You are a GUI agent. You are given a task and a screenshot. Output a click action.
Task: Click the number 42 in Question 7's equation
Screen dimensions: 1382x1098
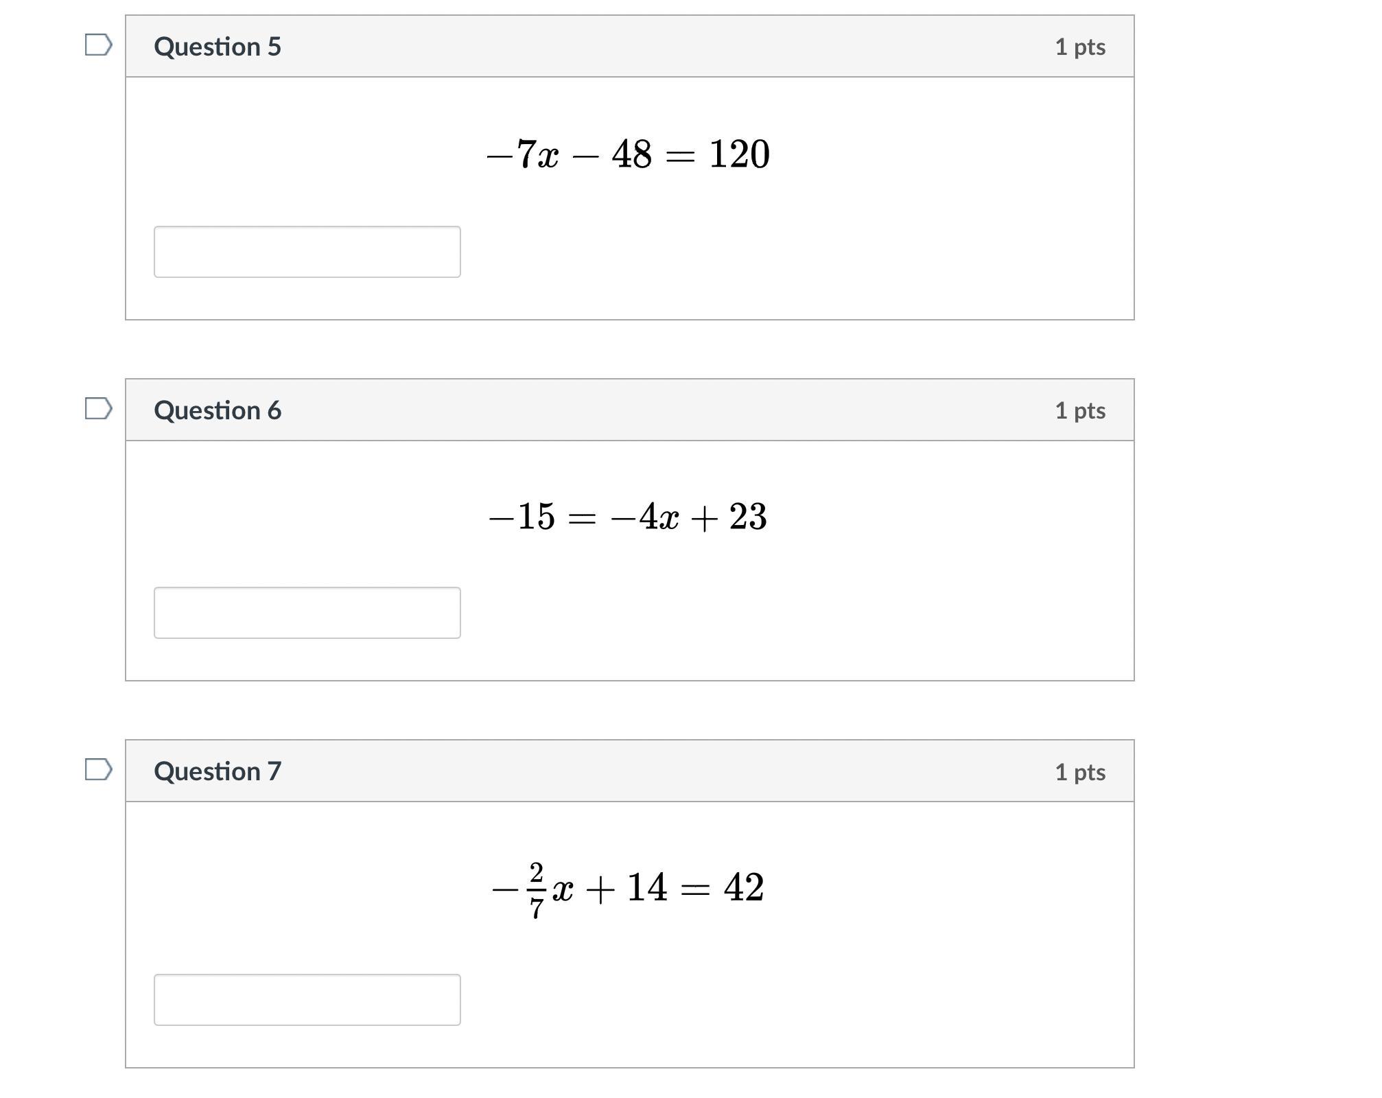click(x=744, y=887)
